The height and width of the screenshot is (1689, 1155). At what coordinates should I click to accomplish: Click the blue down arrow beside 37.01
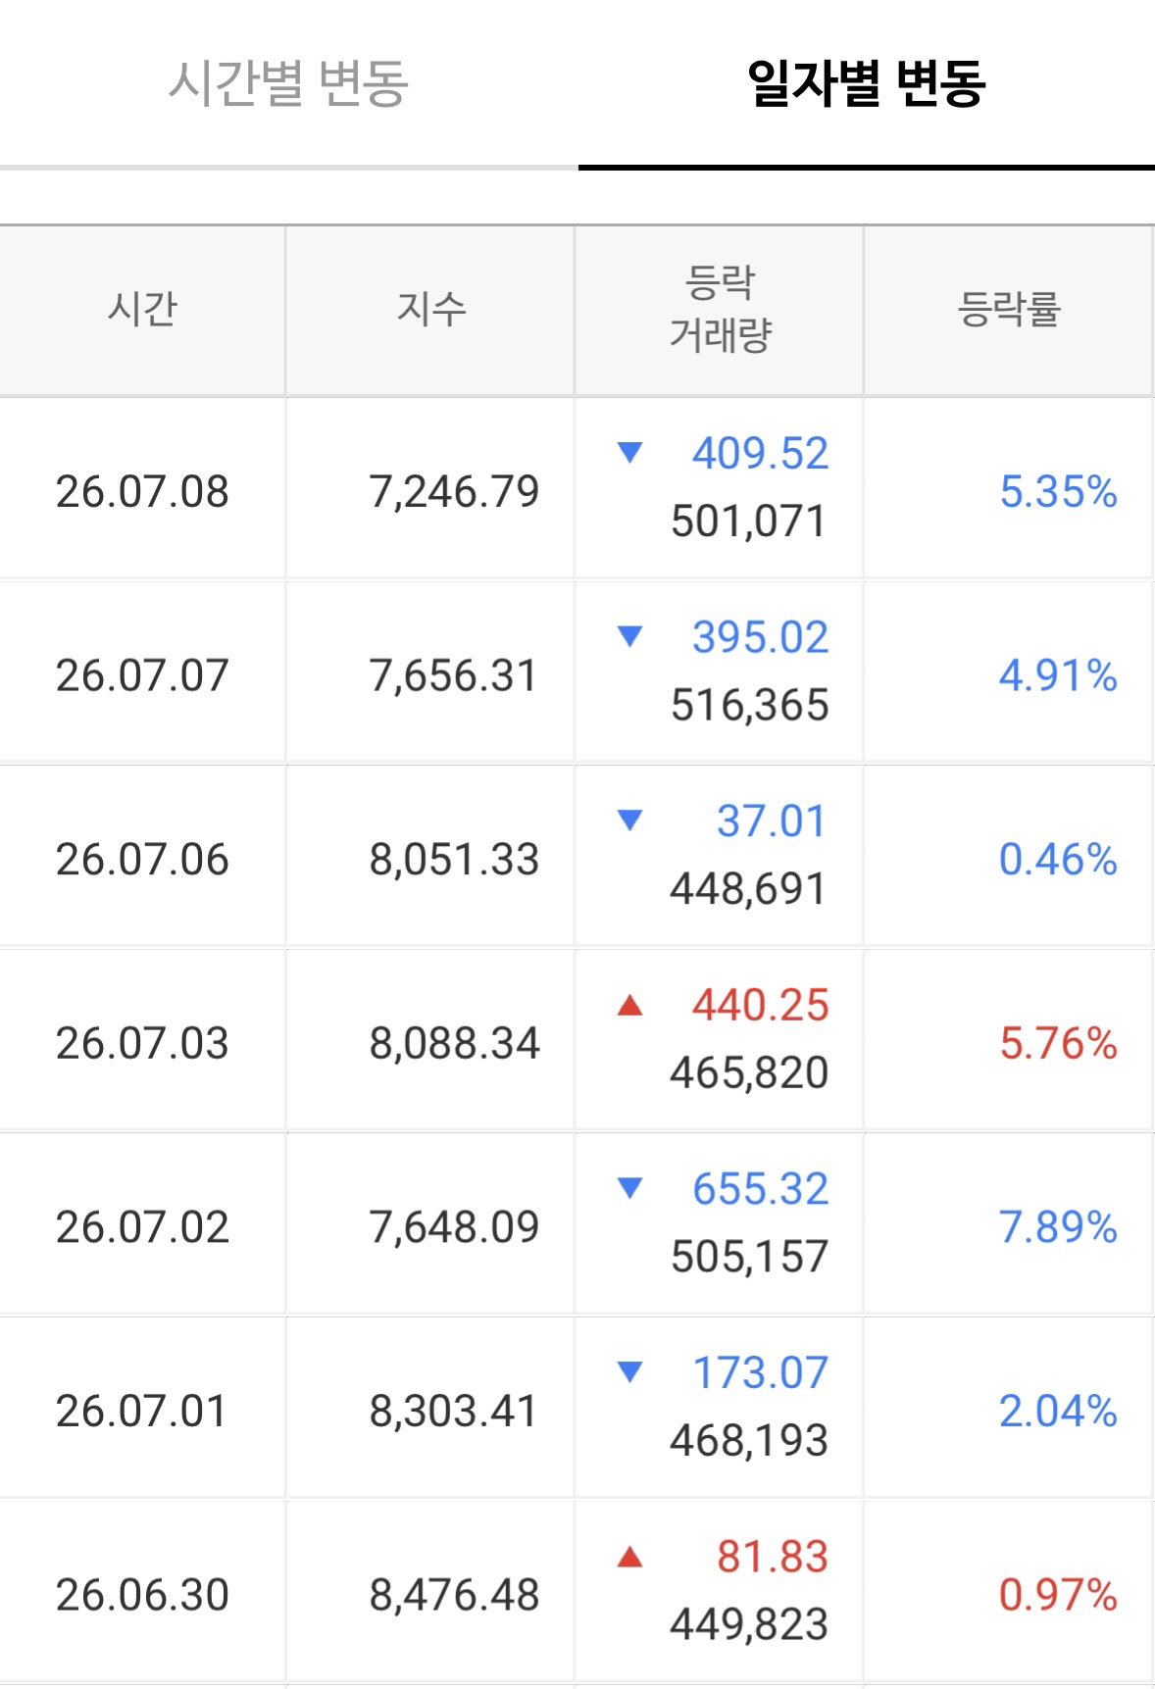point(630,820)
